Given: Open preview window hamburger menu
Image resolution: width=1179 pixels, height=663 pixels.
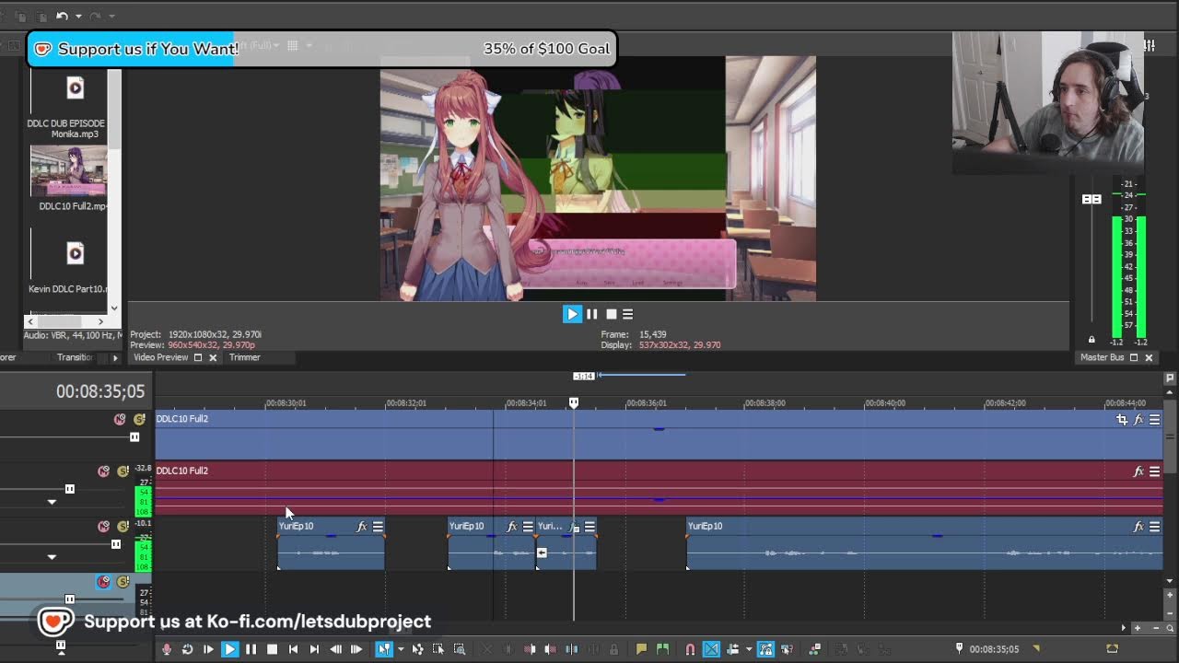Looking at the screenshot, I should tap(627, 314).
